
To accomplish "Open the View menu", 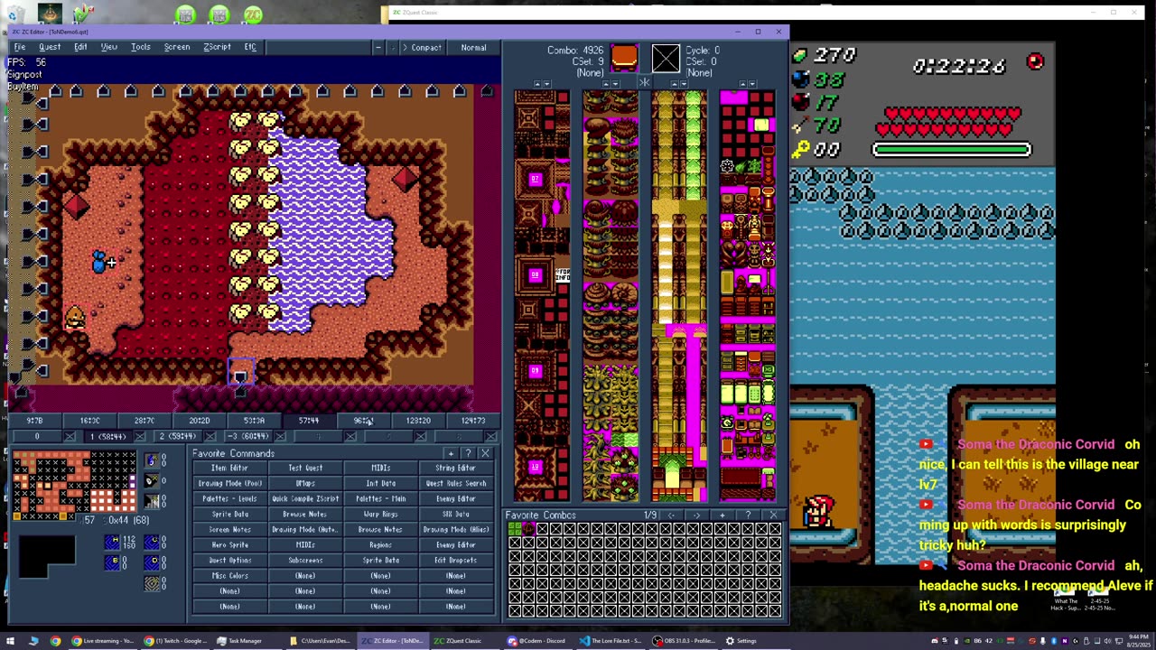I will pyautogui.click(x=109, y=47).
